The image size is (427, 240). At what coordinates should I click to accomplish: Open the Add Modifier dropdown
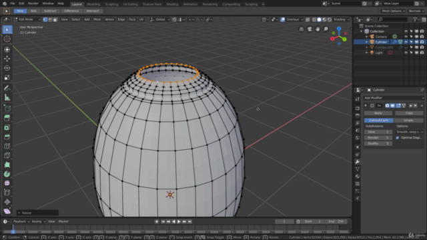coord(394,98)
